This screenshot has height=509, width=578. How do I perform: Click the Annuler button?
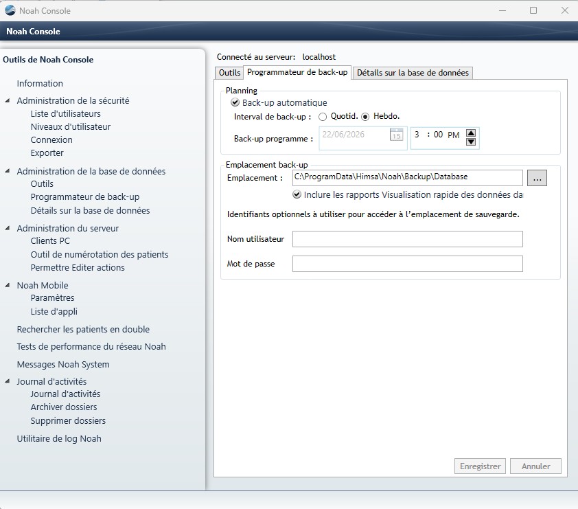[x=535, y=466]
